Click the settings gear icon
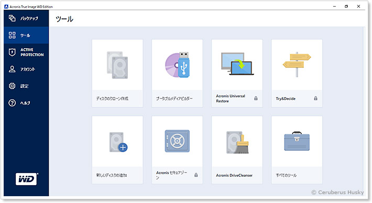Screen dimensions: 372x203 (12, 86)
